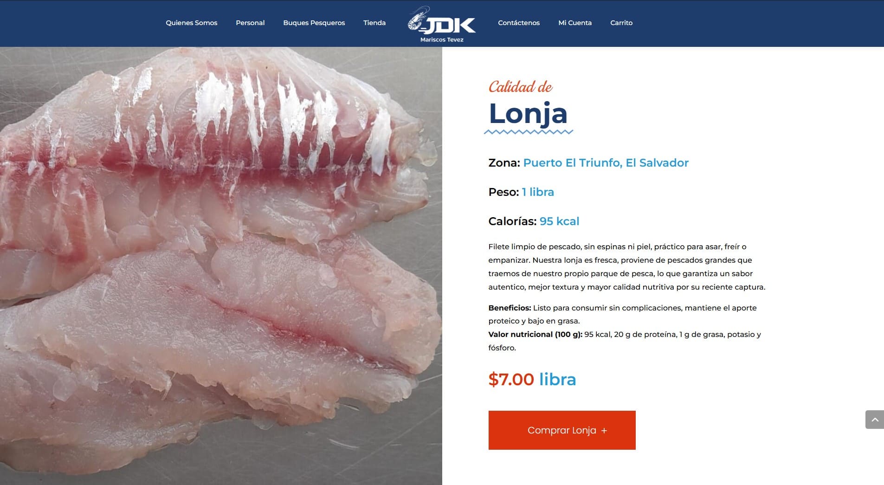The image size is (884, 485).
Task: Go to Mi Cuenta
Action: [575, 23]
